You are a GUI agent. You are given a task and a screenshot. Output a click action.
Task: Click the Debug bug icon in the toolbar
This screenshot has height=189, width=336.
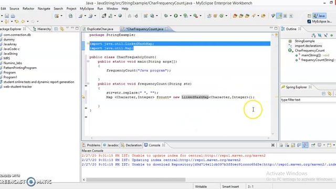pos(166,16)
